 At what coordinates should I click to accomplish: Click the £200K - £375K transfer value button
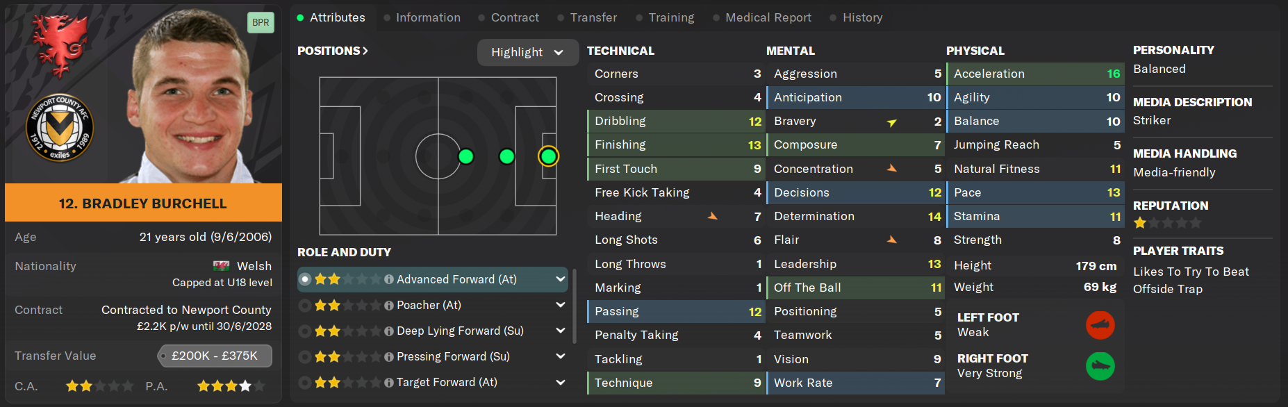[215, 356]
